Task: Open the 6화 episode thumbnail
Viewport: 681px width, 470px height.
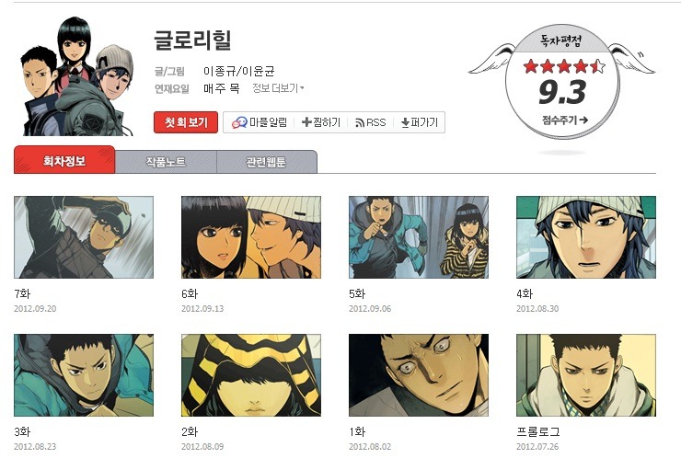Action: coord(251,237)
